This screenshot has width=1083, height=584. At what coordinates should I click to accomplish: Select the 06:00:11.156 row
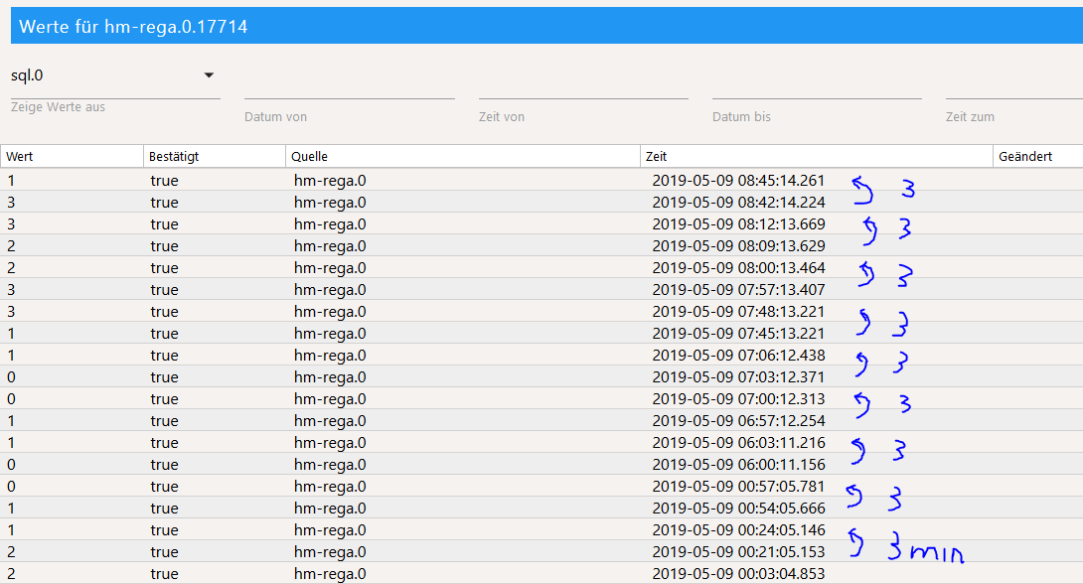coord(738,465)
